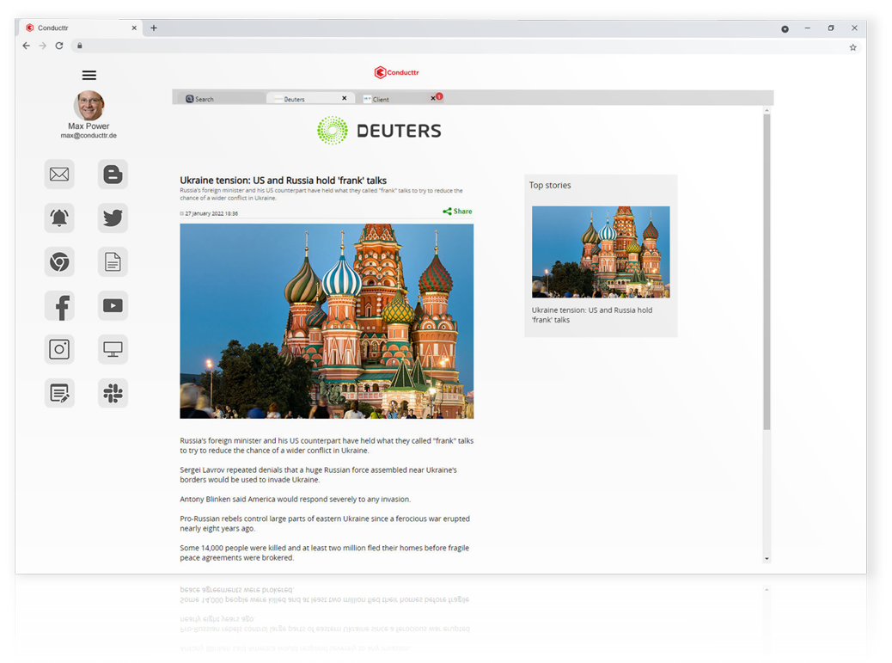Open the Email inbox icon
This screenshot has width=892, height=663.
[x=58, y=174]
